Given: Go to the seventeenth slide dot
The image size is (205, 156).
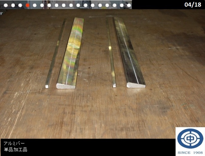Looking at the screenshot, I should click(122, 5).
